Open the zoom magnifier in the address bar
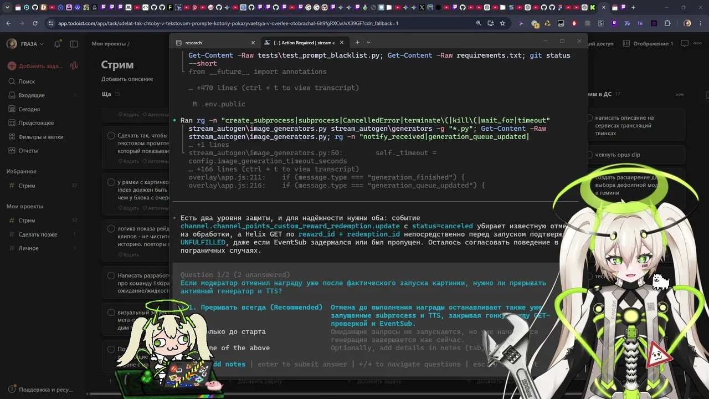The width and height of the screenshot is (709, 399). pos(479,23)
